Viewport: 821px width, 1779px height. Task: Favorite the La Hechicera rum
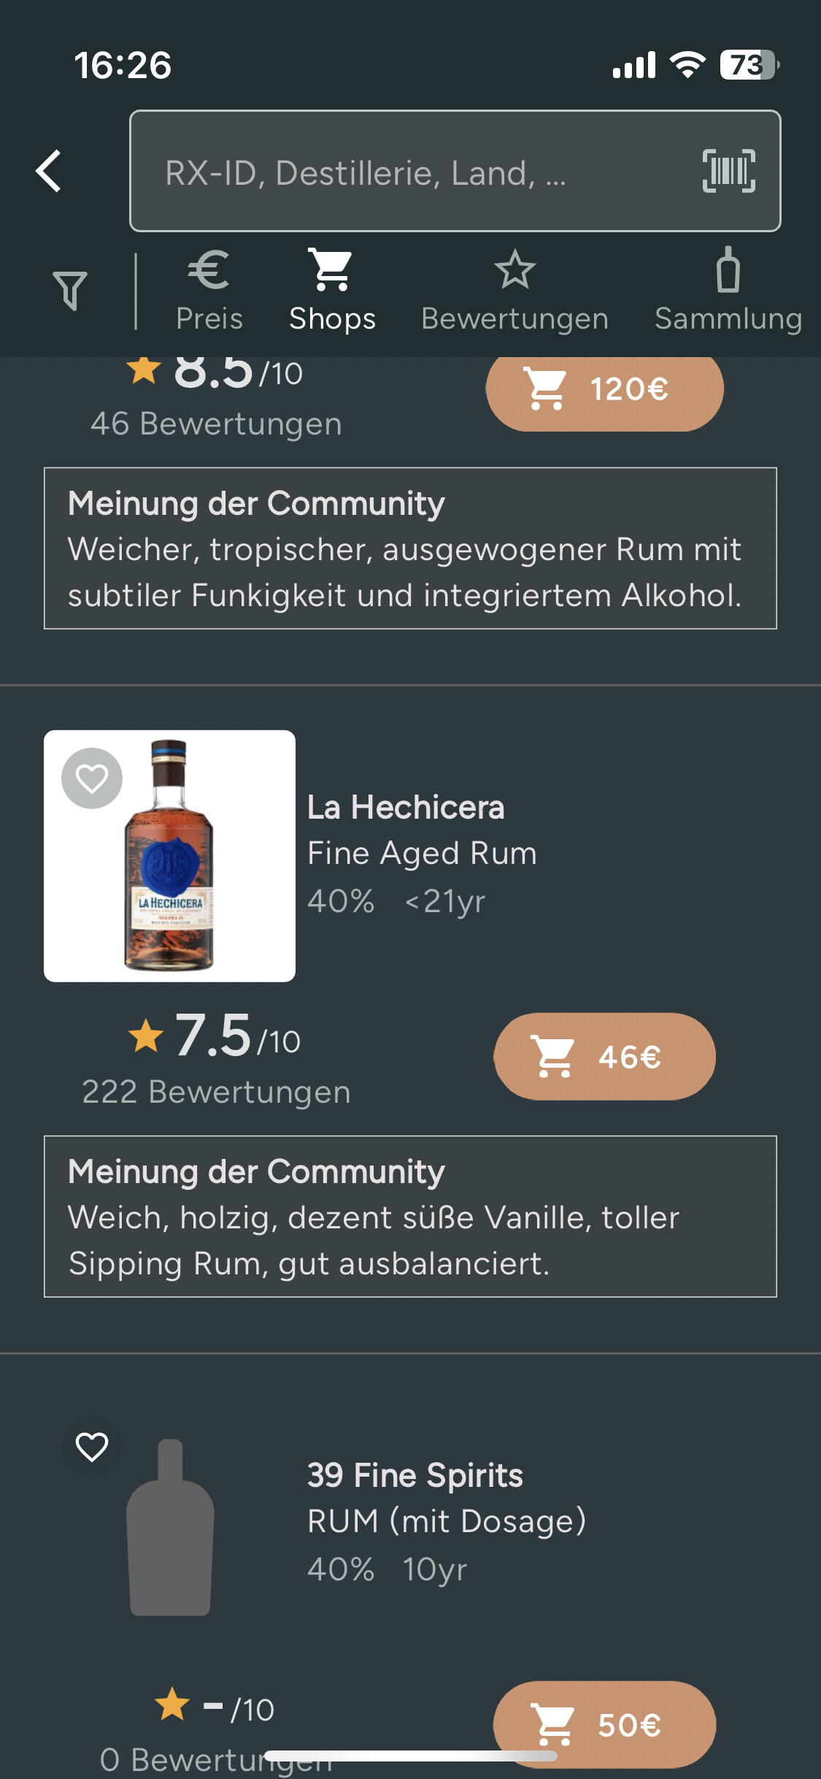click(x=92, y=778)
